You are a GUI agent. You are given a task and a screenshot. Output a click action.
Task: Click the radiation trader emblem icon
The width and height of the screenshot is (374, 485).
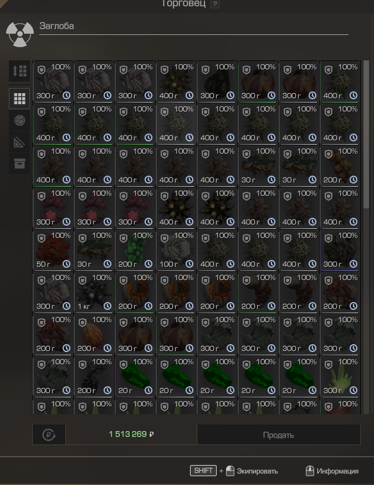pos(20,34)
